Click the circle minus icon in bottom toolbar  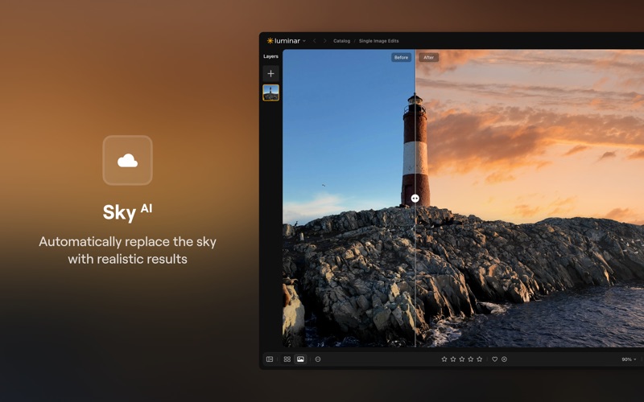click(x=318, y=359)
